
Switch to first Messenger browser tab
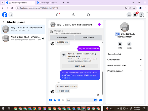coord(20,3)
